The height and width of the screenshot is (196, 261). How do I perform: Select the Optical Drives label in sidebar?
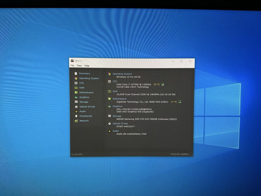click(x=87, y=107)
